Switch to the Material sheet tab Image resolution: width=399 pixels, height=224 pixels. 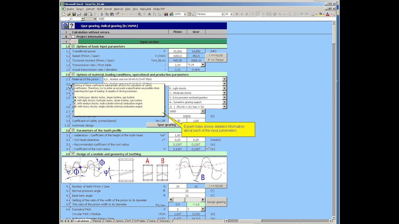click(97, 221)
